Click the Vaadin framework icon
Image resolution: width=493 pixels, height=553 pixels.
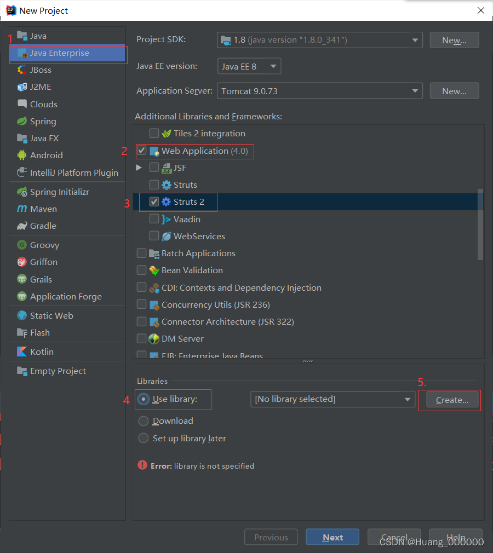166,219
